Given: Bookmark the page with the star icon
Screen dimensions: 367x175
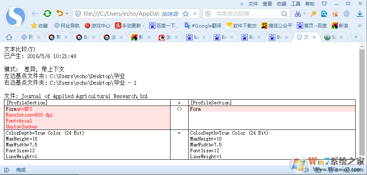Looking at the screenshot, I should tap(185, 14).
